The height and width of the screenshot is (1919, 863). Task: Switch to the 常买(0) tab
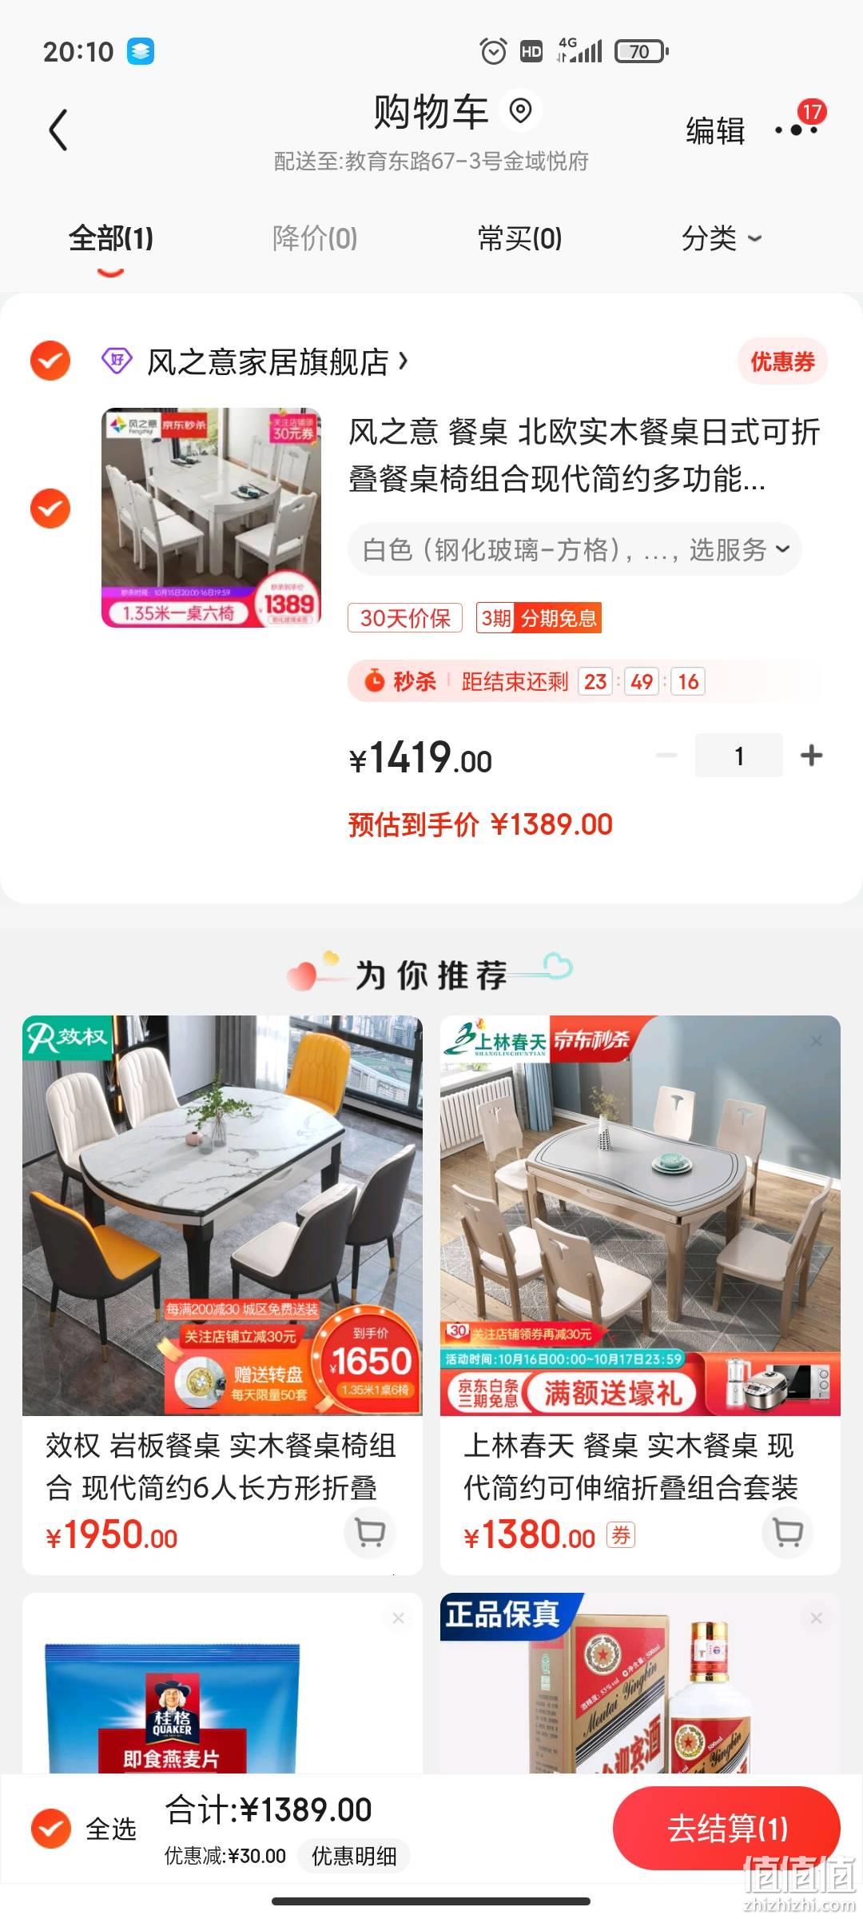(519, 238)
